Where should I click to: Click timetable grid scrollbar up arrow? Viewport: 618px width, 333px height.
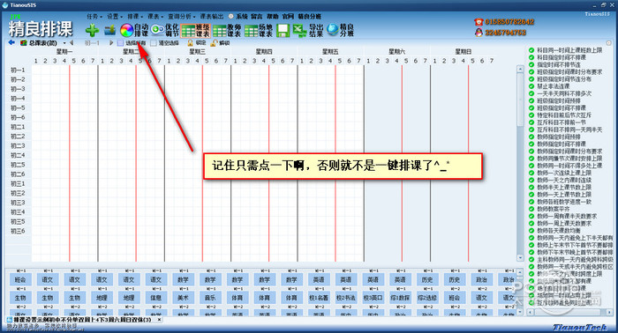click(520, 70)
